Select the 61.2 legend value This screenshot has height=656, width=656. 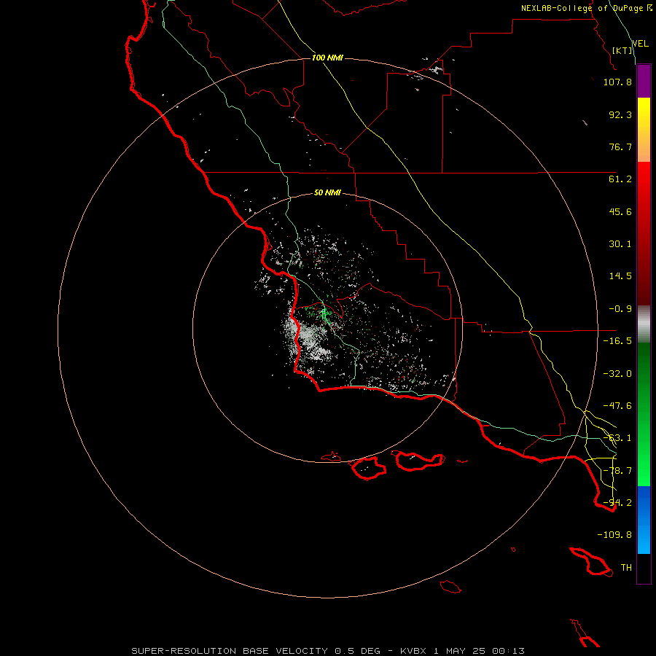620,179
